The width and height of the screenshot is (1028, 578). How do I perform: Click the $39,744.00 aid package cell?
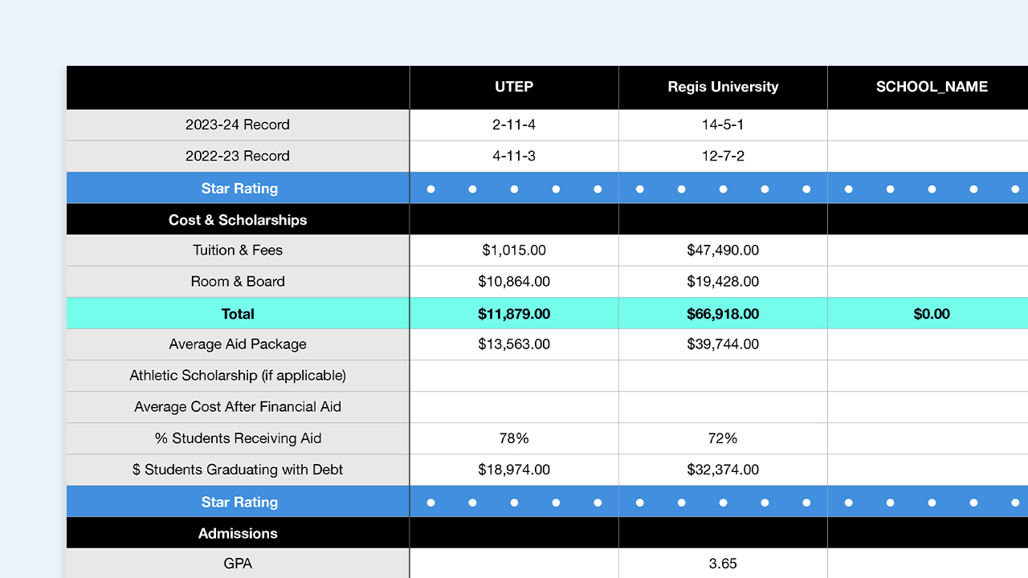(723, 344)
